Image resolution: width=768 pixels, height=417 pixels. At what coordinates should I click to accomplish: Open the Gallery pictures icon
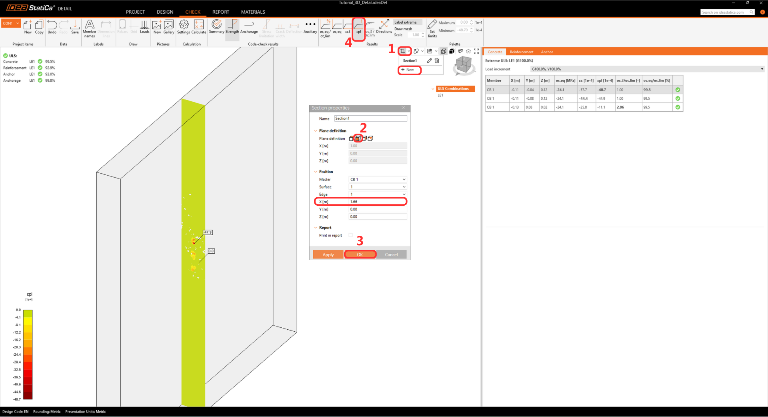[x=168, y=26]
